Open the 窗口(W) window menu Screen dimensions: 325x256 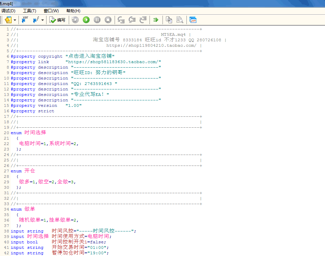(x=51, y=11)
